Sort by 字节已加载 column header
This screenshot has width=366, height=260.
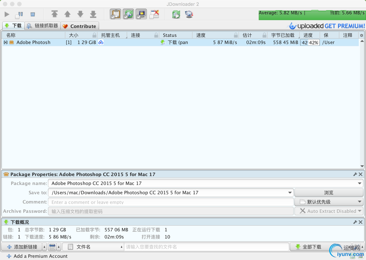[283, 35]
